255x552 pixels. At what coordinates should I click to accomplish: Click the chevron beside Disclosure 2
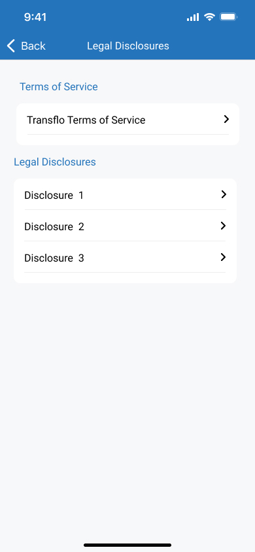[x=223, y=226]
